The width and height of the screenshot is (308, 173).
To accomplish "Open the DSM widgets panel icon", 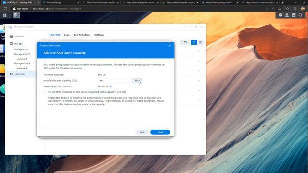I will pyautogui.click(x=294, y=15).
